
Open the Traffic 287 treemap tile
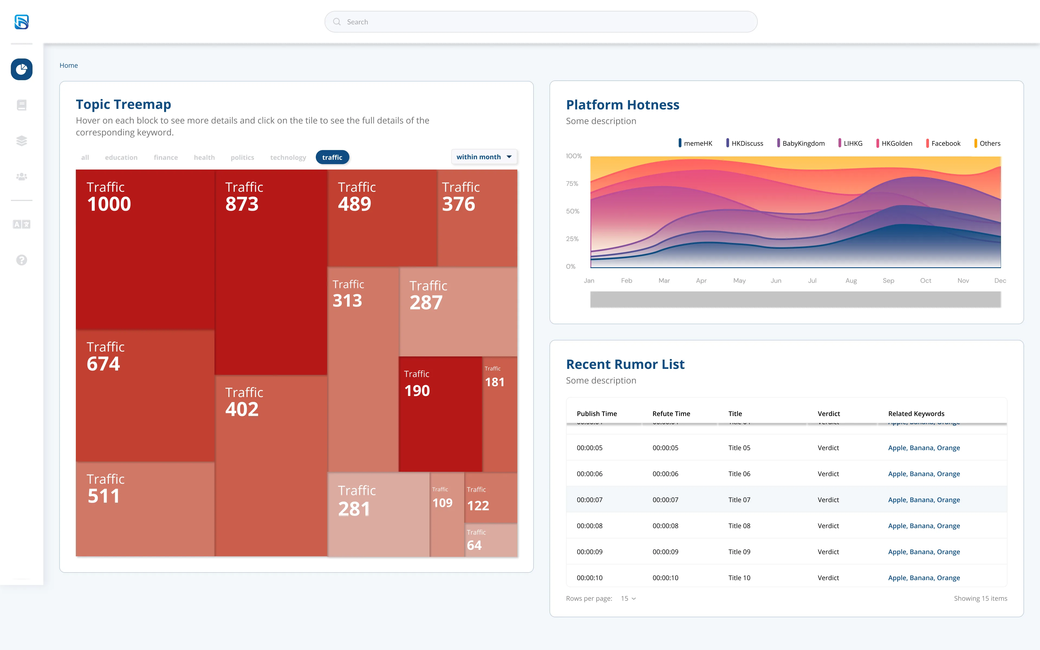click(458, 312)
